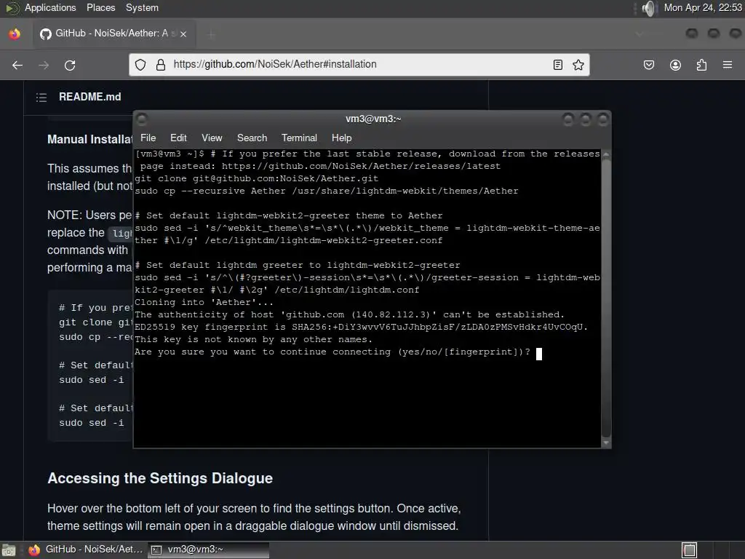Bookmark this page with star icon
The image size is (745, 559).
[578, 65]
